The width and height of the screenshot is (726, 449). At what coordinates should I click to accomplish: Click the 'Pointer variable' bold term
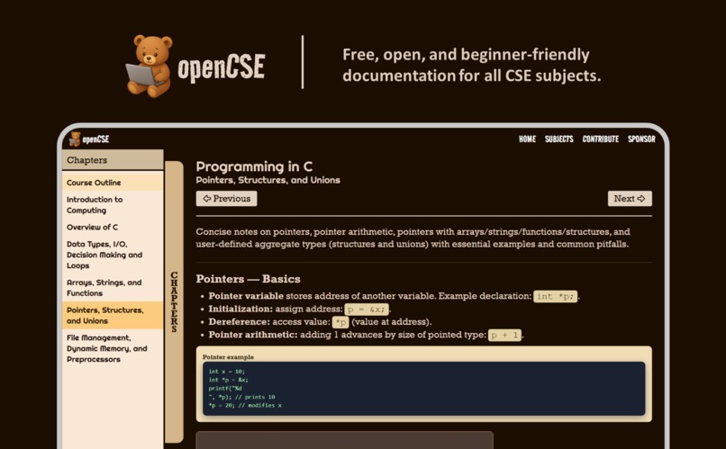[246, 296]
